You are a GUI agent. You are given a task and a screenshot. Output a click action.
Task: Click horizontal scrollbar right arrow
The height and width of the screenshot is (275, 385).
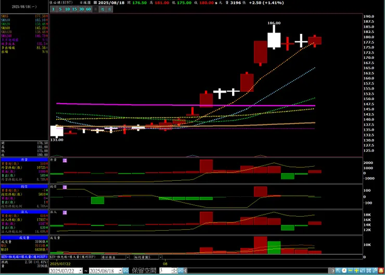tap(332, 271)
